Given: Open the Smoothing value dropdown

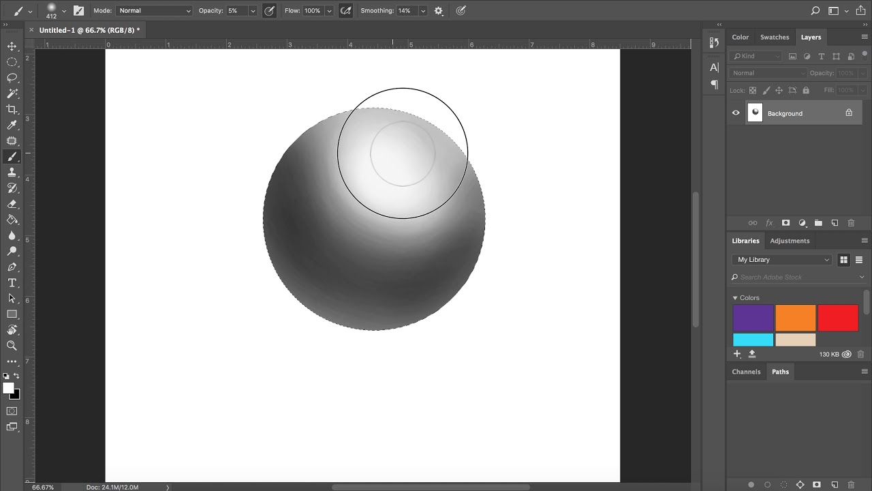Looking at the screenshot, I should point(423,11).
